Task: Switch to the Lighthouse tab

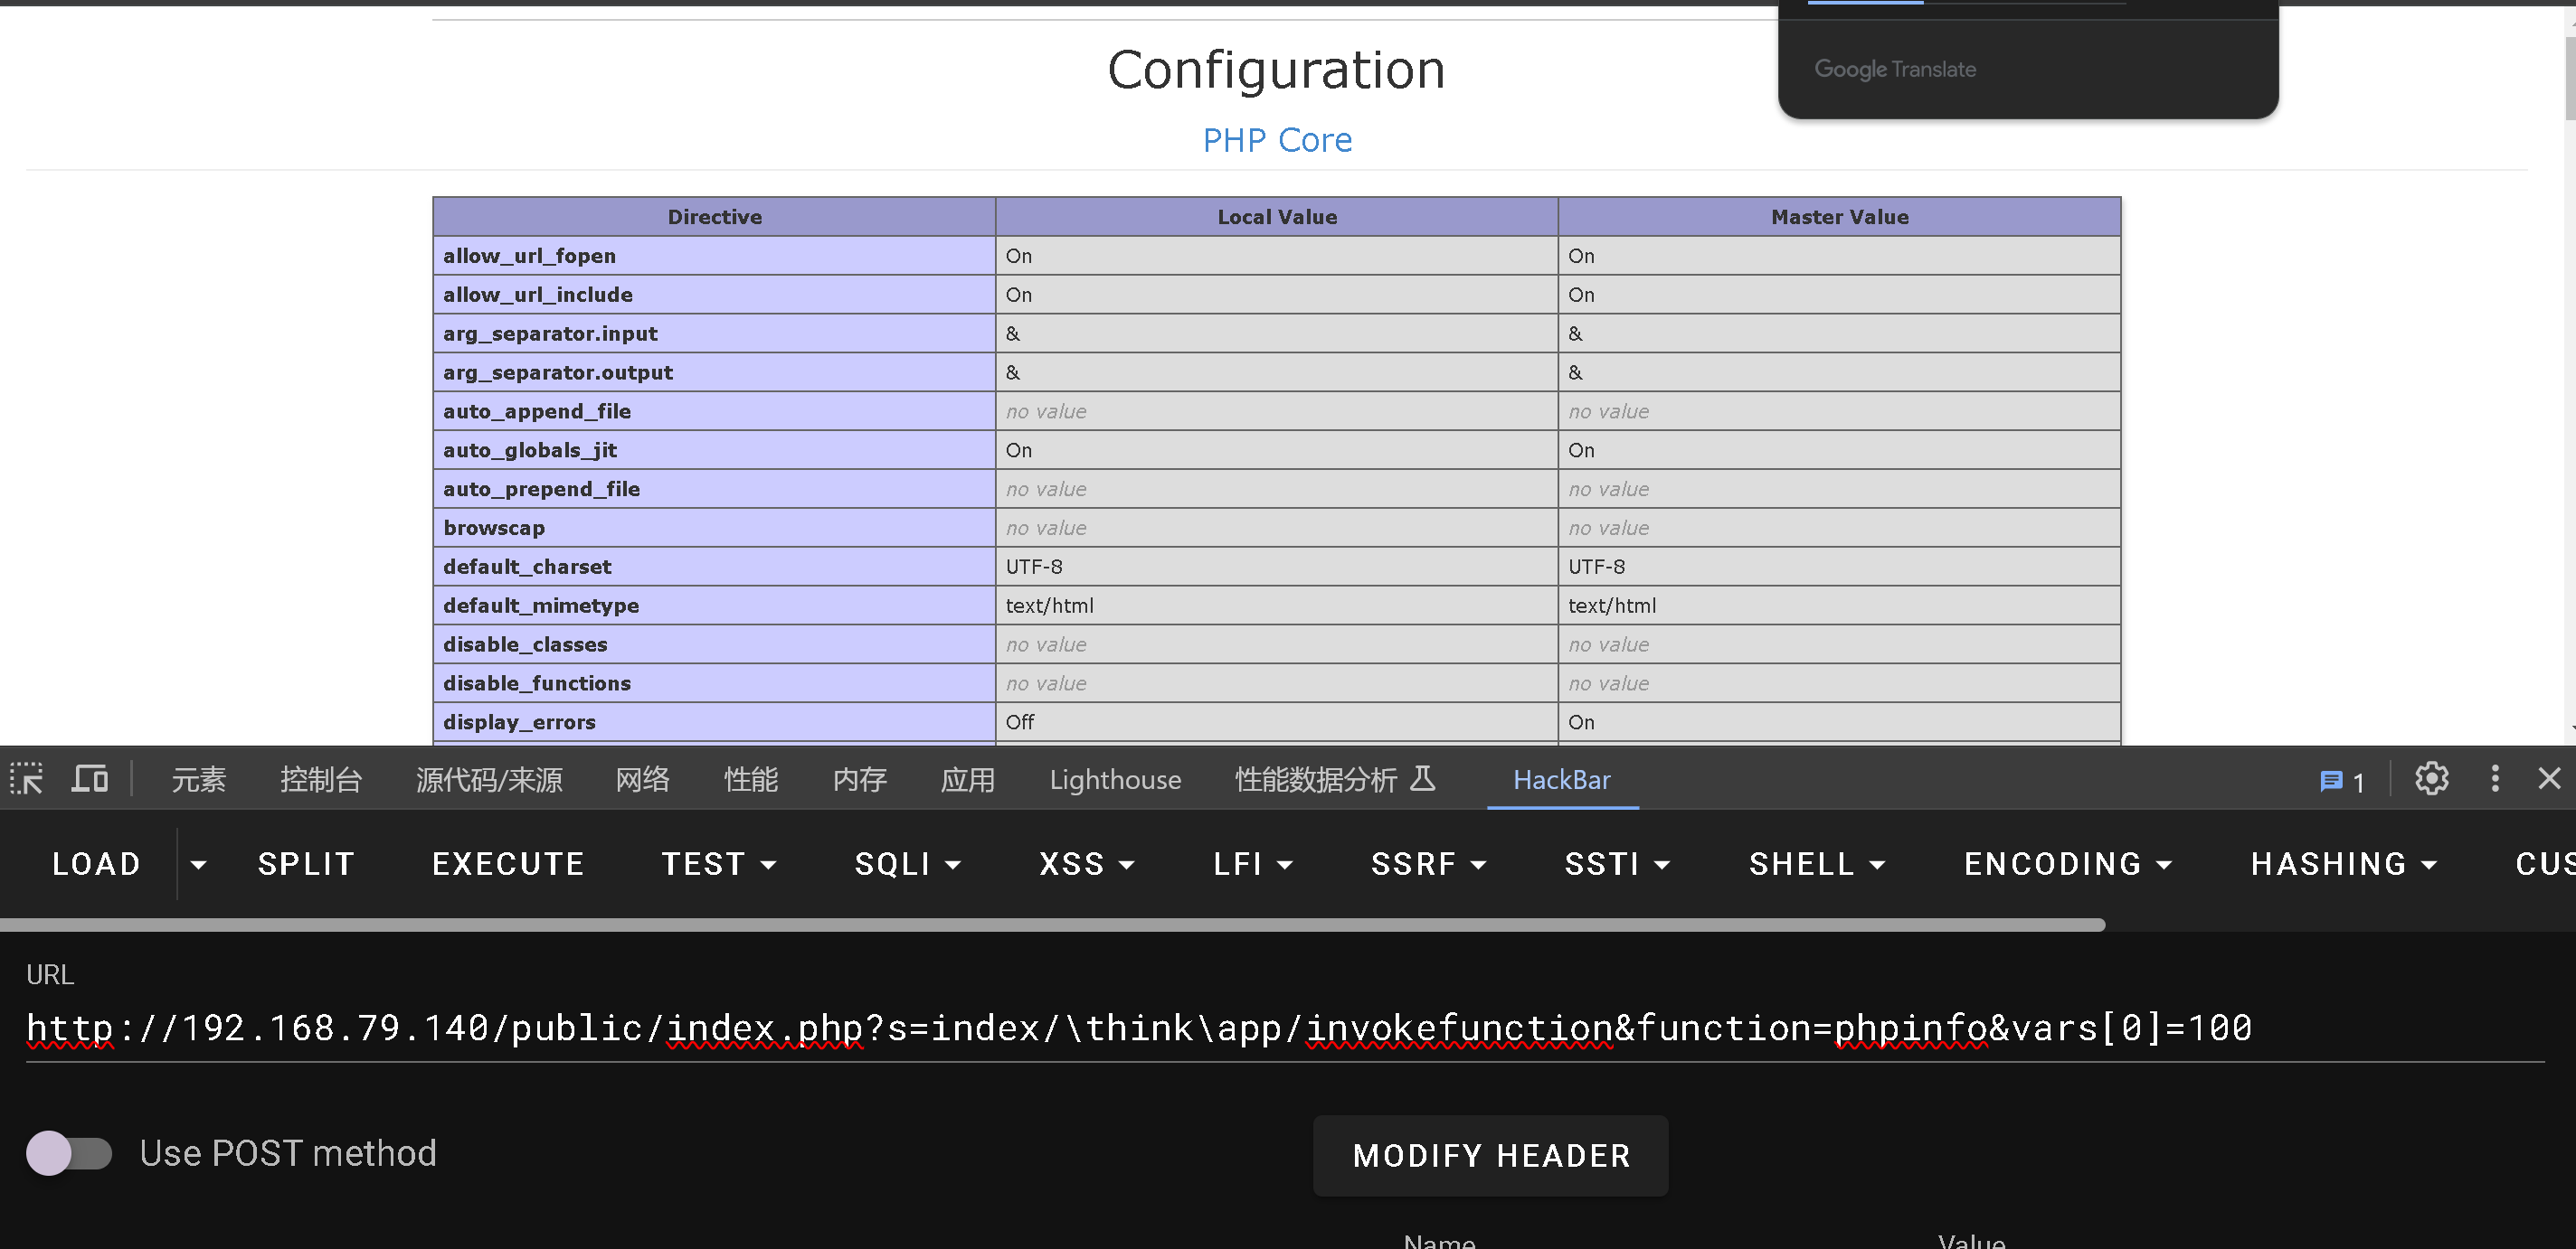Action: [1114, 779]
